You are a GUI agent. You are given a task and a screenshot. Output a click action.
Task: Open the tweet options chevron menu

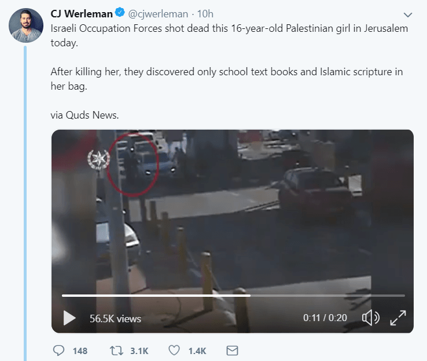tap(408, 14)
